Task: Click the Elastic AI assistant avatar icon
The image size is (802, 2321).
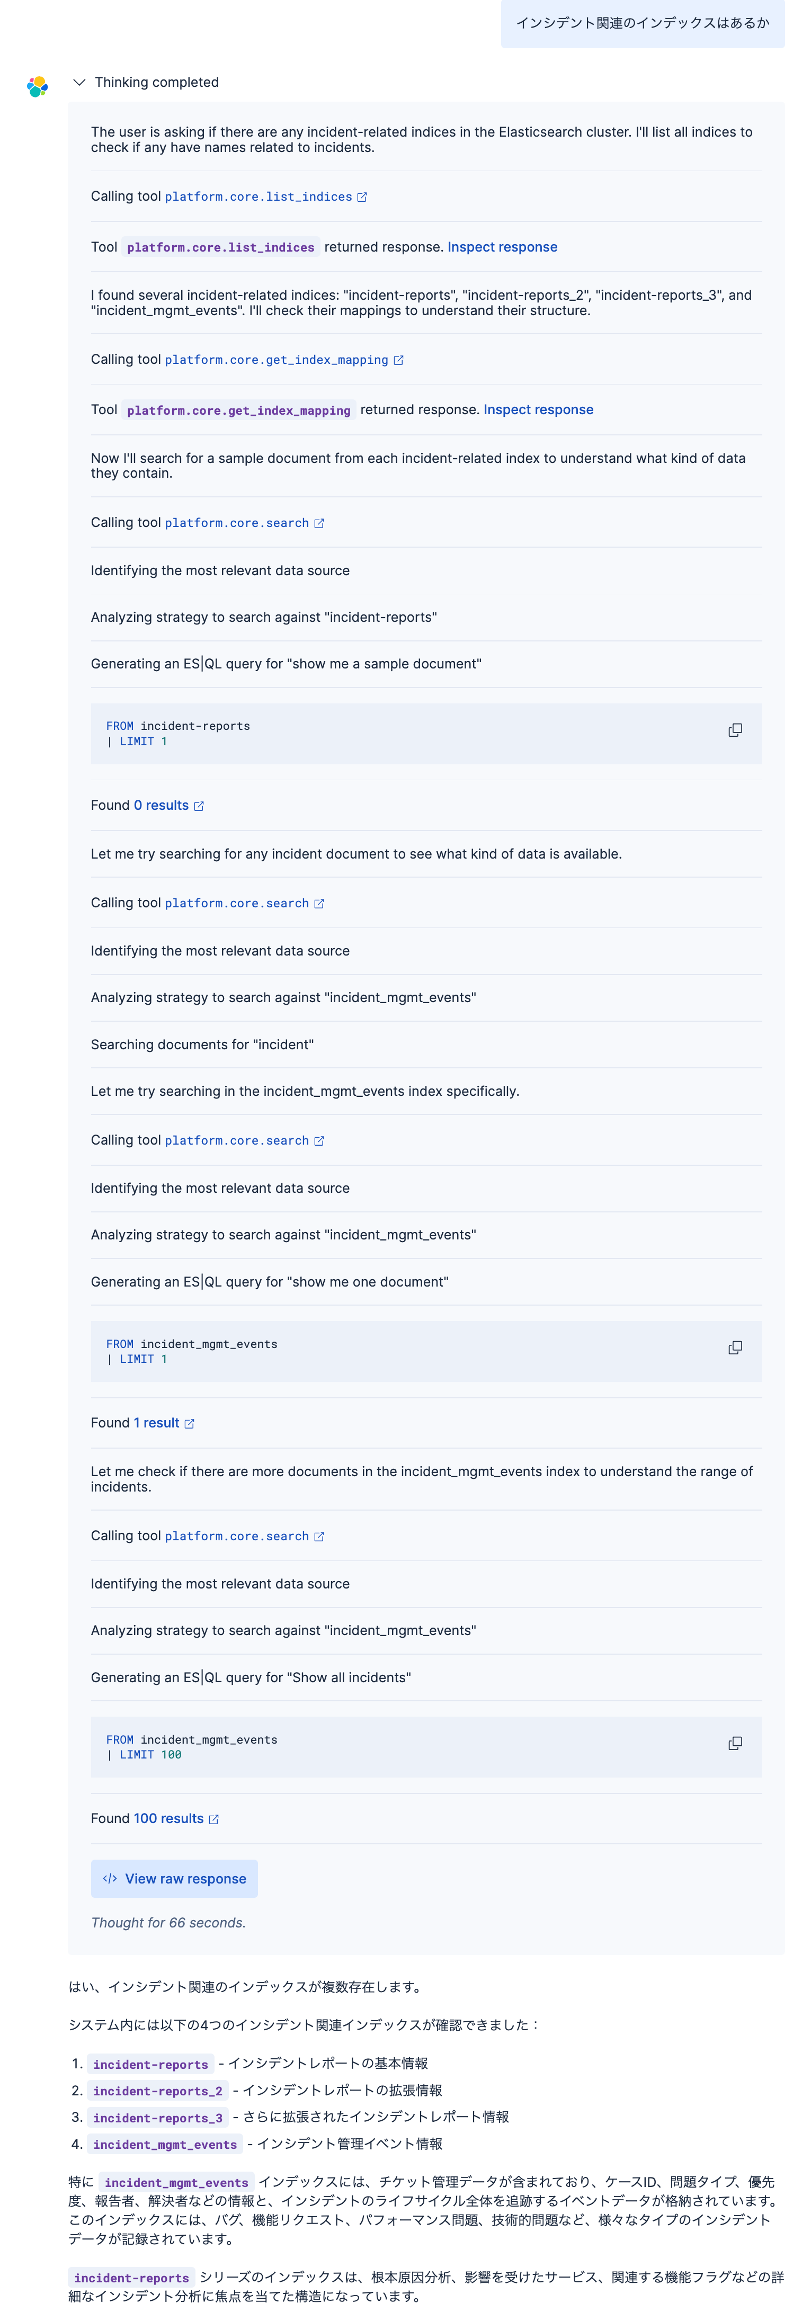Action: pyautogui.click(x=37, y=86)
